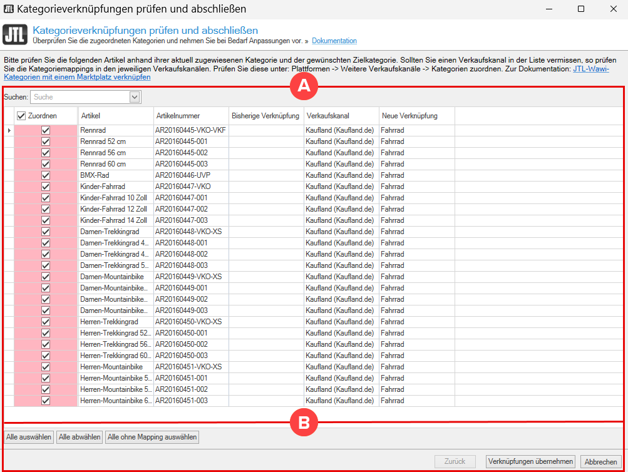Click the Neue Verknüpfung column header
This screenshot has height=472, width=628.
[416, 116]
